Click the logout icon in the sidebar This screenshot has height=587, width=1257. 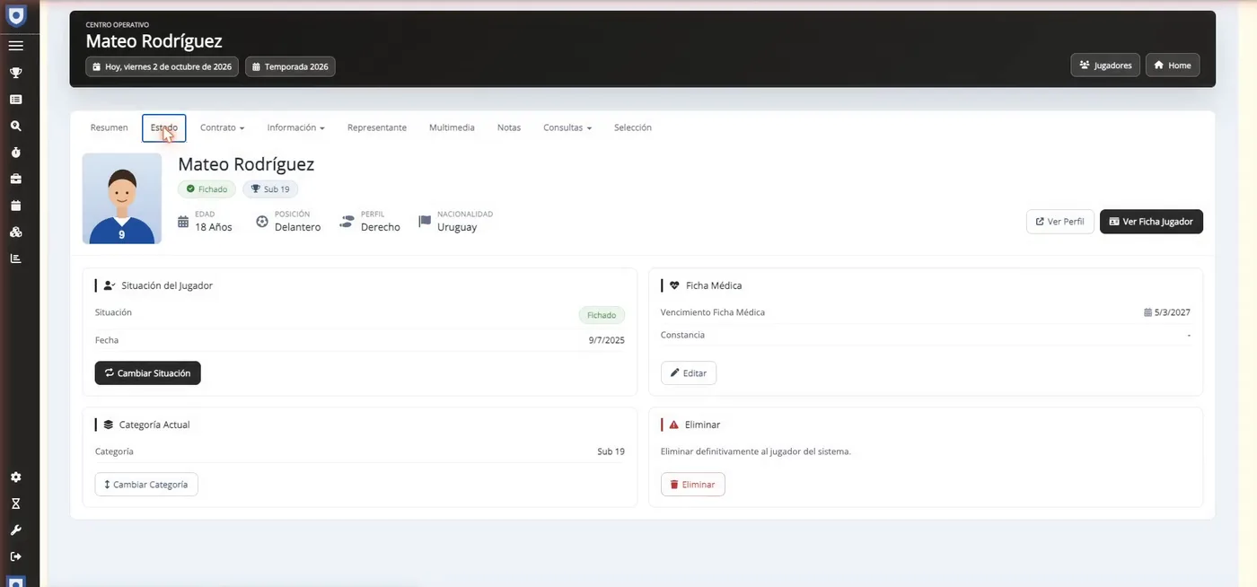click(x=15, y=556)
